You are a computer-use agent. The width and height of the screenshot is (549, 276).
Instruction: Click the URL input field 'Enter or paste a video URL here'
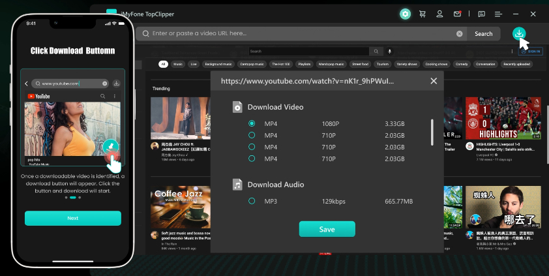(x=301, y=34)
